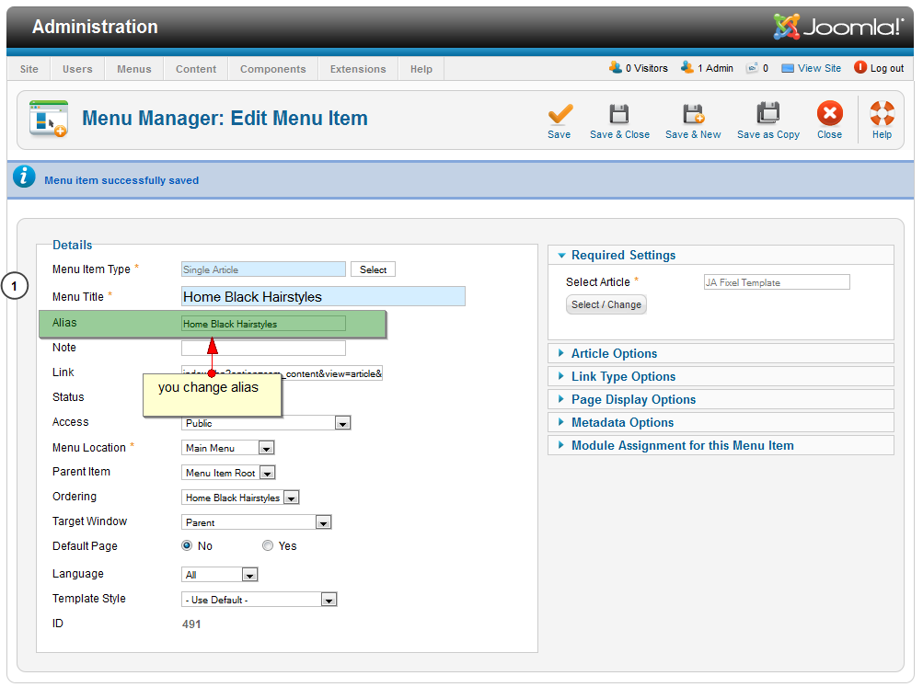923x687 pixels.
Task: Expand the Article Options panel
Action: click(721, 353)
